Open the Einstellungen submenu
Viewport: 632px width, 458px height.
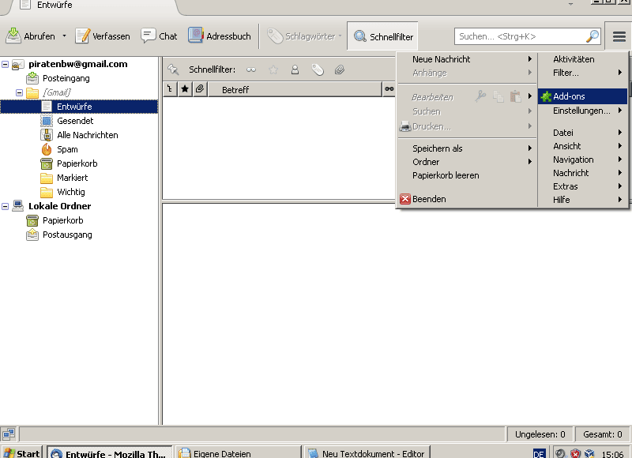click(x=582, y=111)
